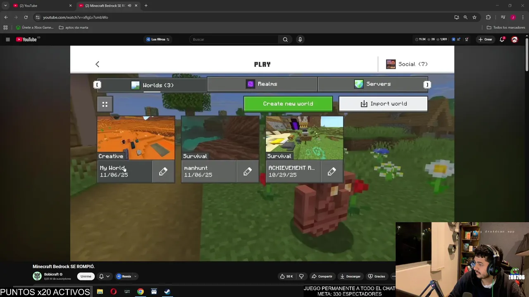Click the Bobicraft channel name
Screen dimensions: 529x297
click(52, 274)
